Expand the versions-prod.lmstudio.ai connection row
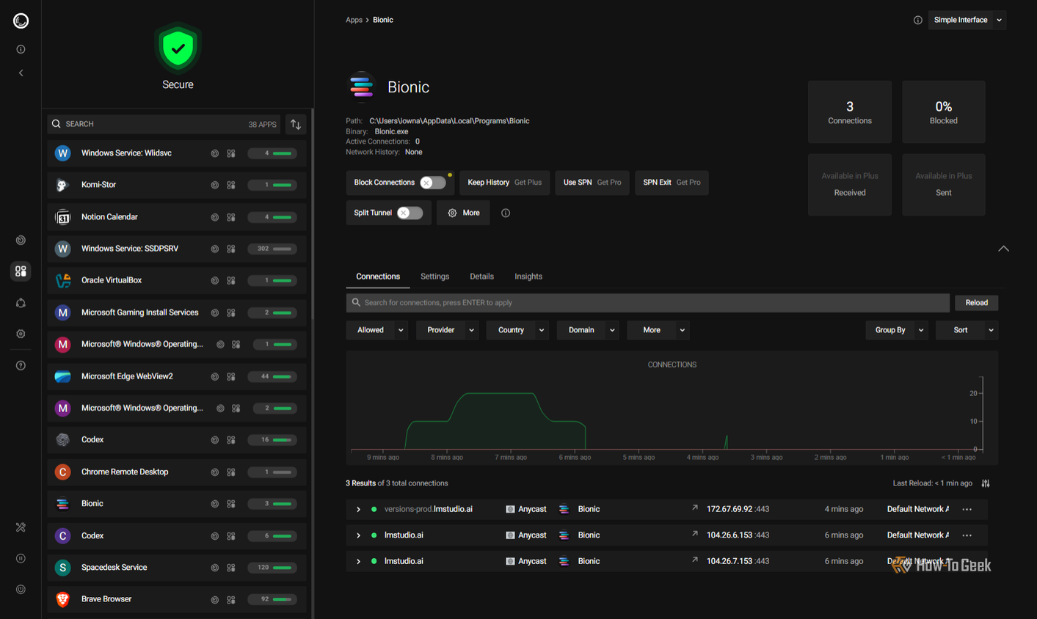The image size is (1037, 619). coord(358,509)
